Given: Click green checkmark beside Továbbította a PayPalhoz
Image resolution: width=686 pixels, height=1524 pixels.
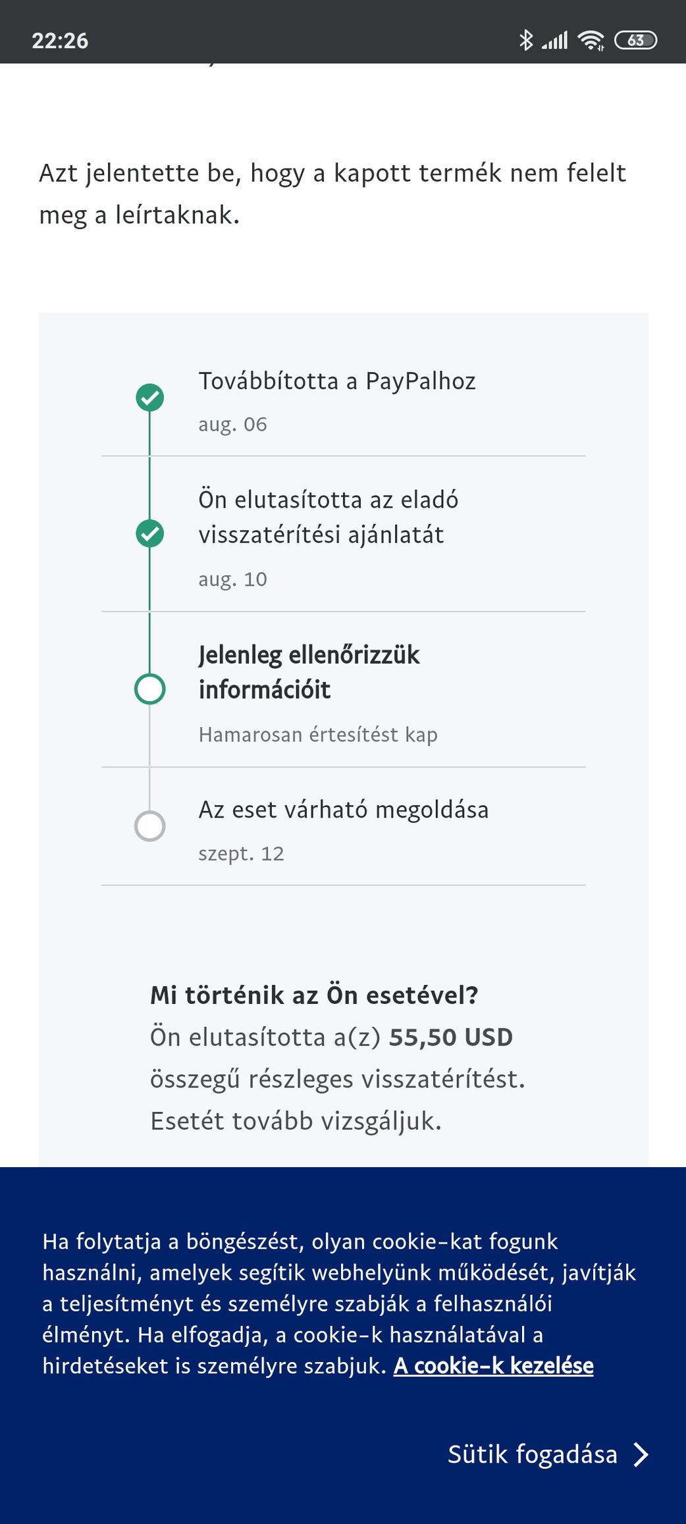Looking at the screenshot, I should pos(150,398).
